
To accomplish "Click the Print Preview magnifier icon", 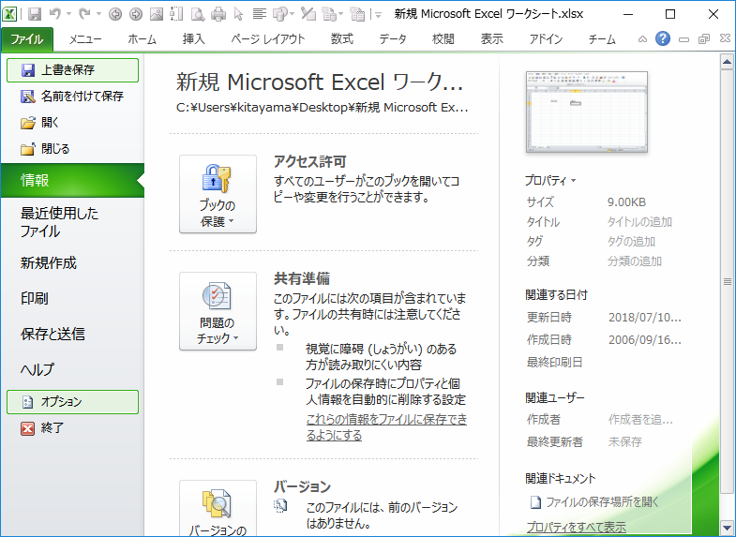I will [x=198, y=15].
